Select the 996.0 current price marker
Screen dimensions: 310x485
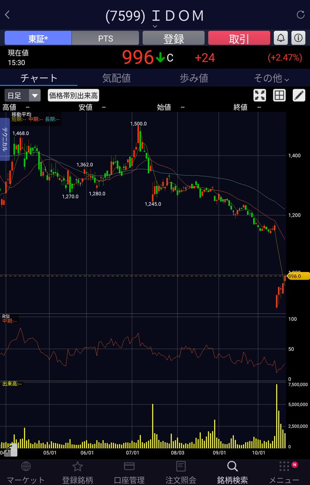coord(298,276)
